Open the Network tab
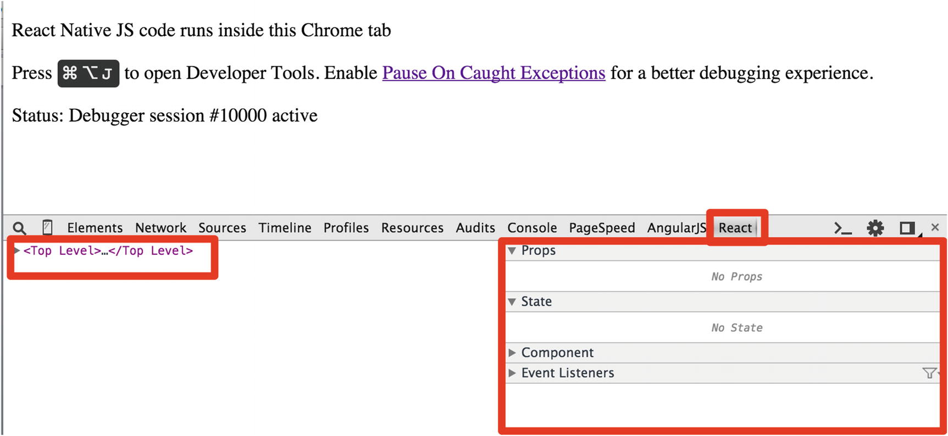The width and height of the screenshot is (948, 436). click(160, 228)
